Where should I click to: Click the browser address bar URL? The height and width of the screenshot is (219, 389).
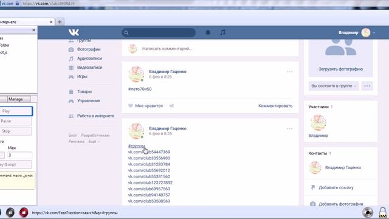tap(49, 4)
